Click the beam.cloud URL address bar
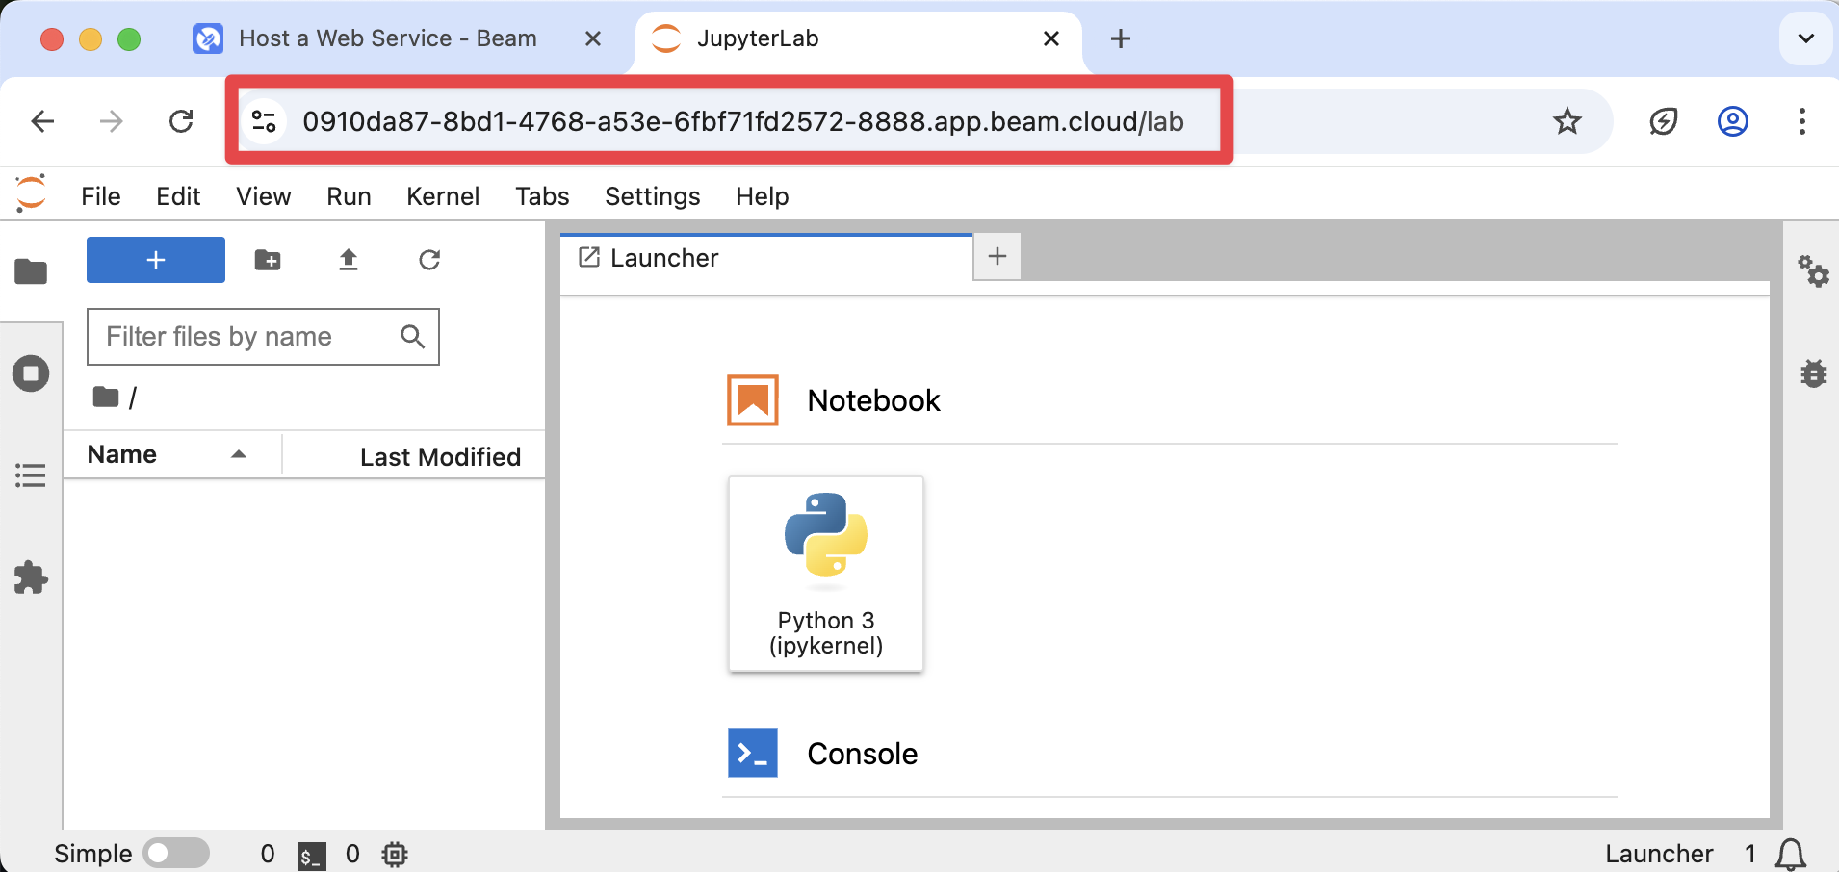The image size is (1839, 872). pyautogui.click(x=743, y=121)
